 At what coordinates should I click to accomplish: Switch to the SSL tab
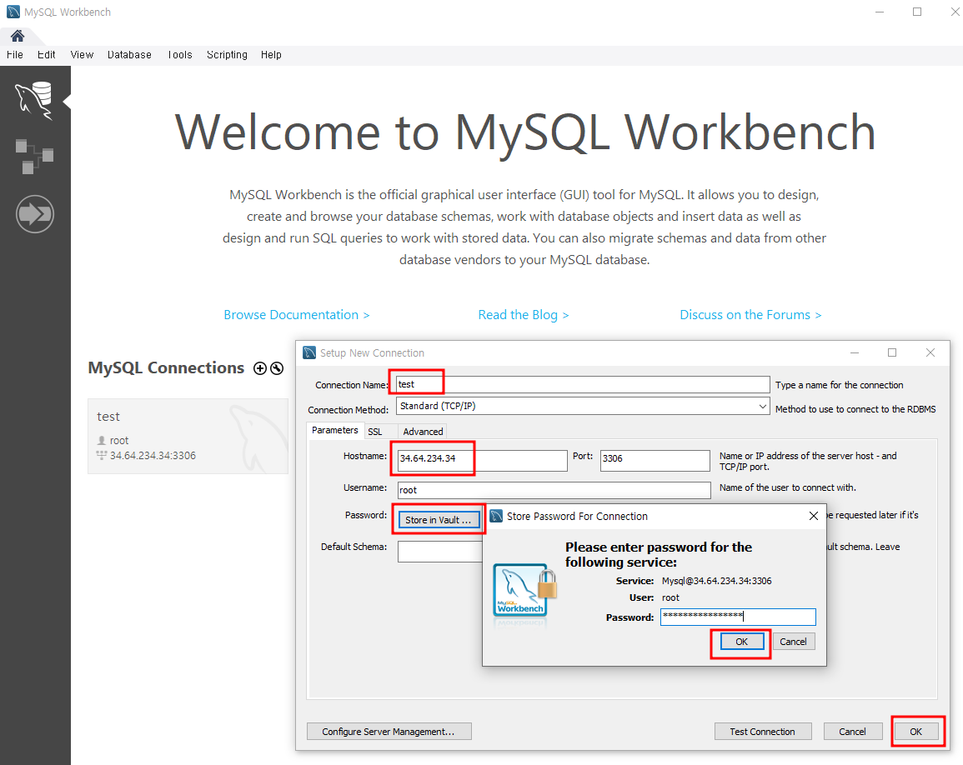coord(374,432)
